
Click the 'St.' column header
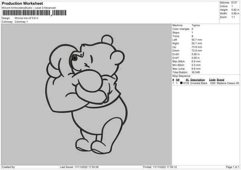click(187, 80)
